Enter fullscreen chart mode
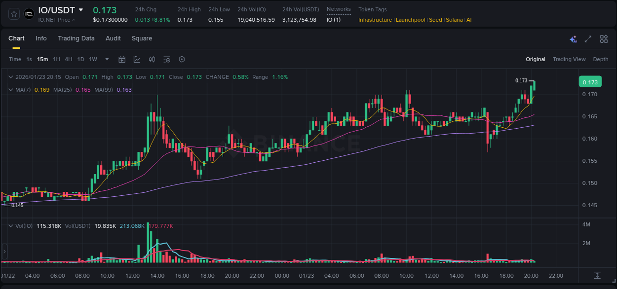This screenshot has height=289, width=617. coord(587,38)
